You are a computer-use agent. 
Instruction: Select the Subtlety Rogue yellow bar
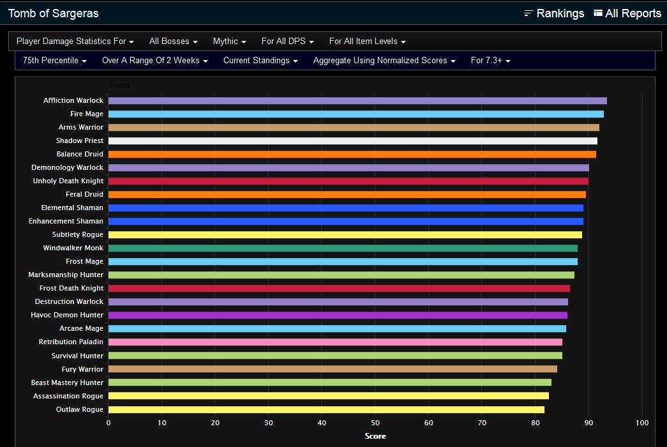click(x=345, y=235)
